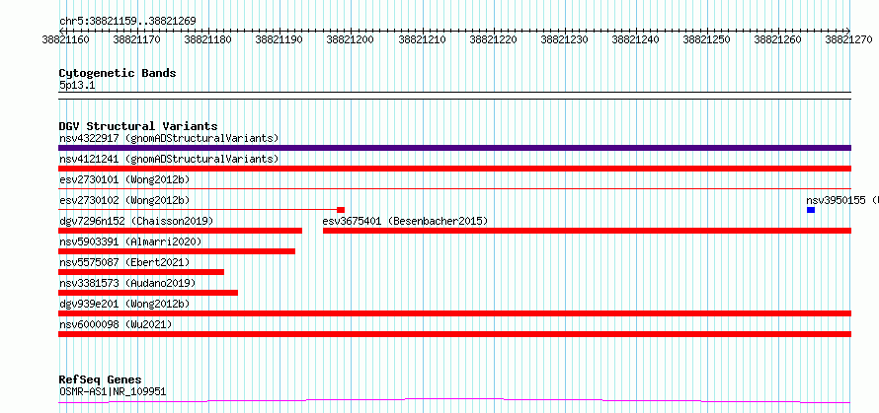Click the red nsv5903391 variant bar
The width and height of the screenshot is (879, 413).
coord(177,251)
